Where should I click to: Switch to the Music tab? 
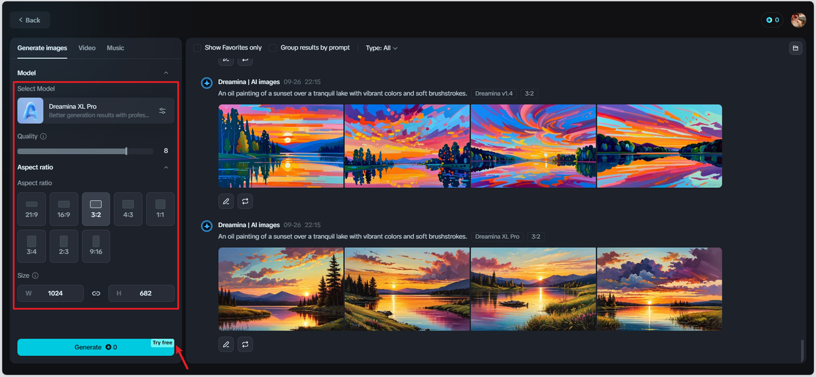click(115, 48)
